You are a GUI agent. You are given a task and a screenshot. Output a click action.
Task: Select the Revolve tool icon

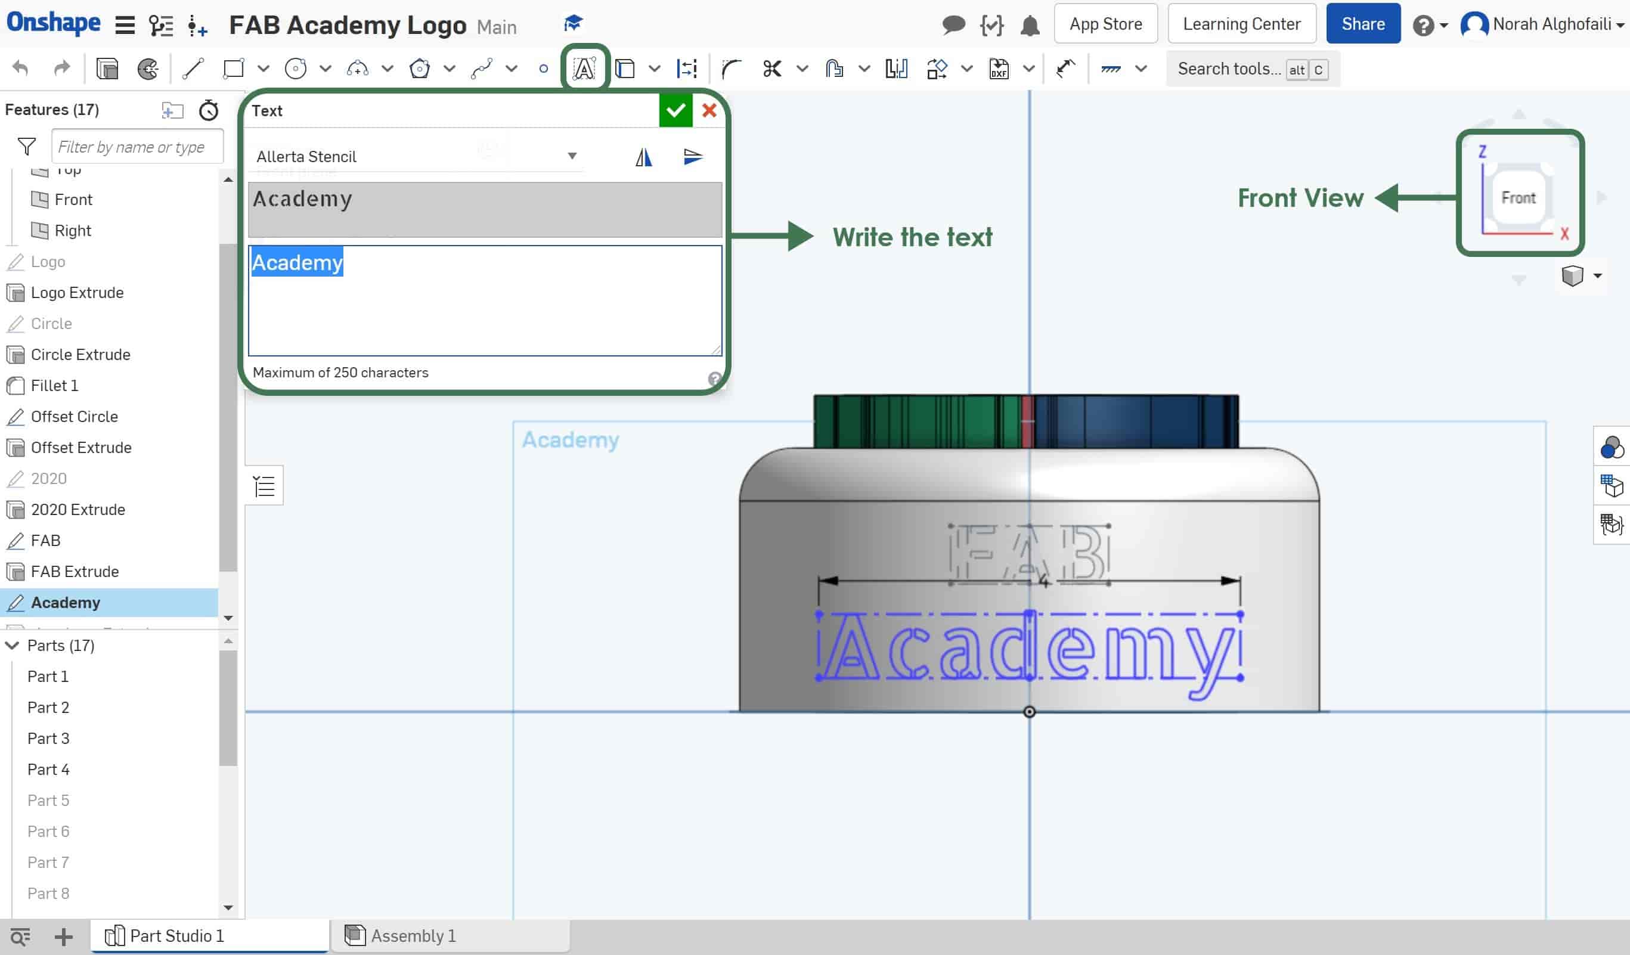[x=148, y=69]
